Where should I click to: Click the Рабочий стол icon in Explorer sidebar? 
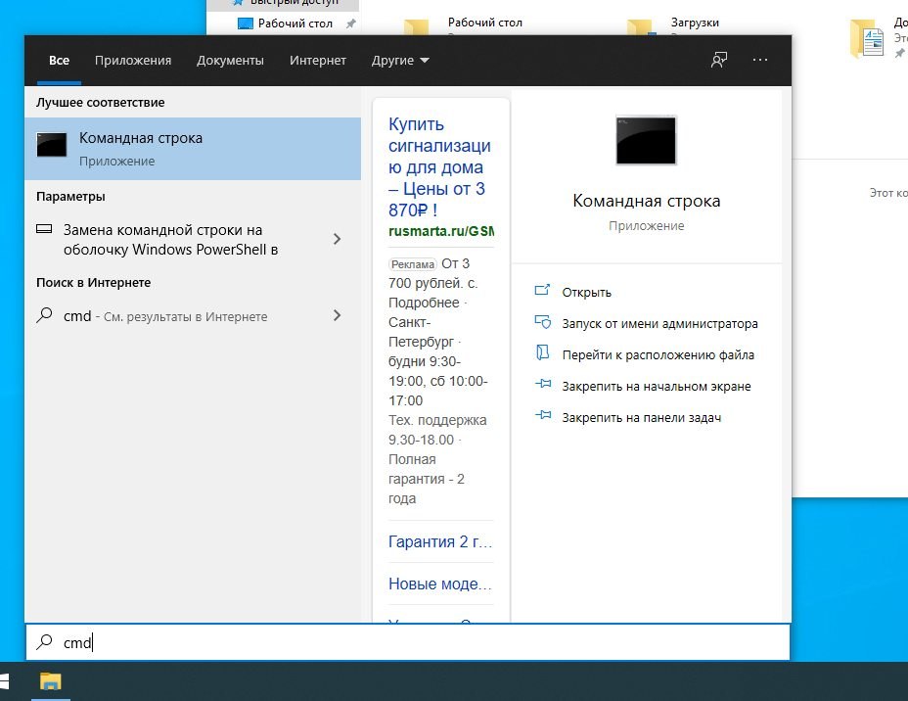(x=246, y=23)
